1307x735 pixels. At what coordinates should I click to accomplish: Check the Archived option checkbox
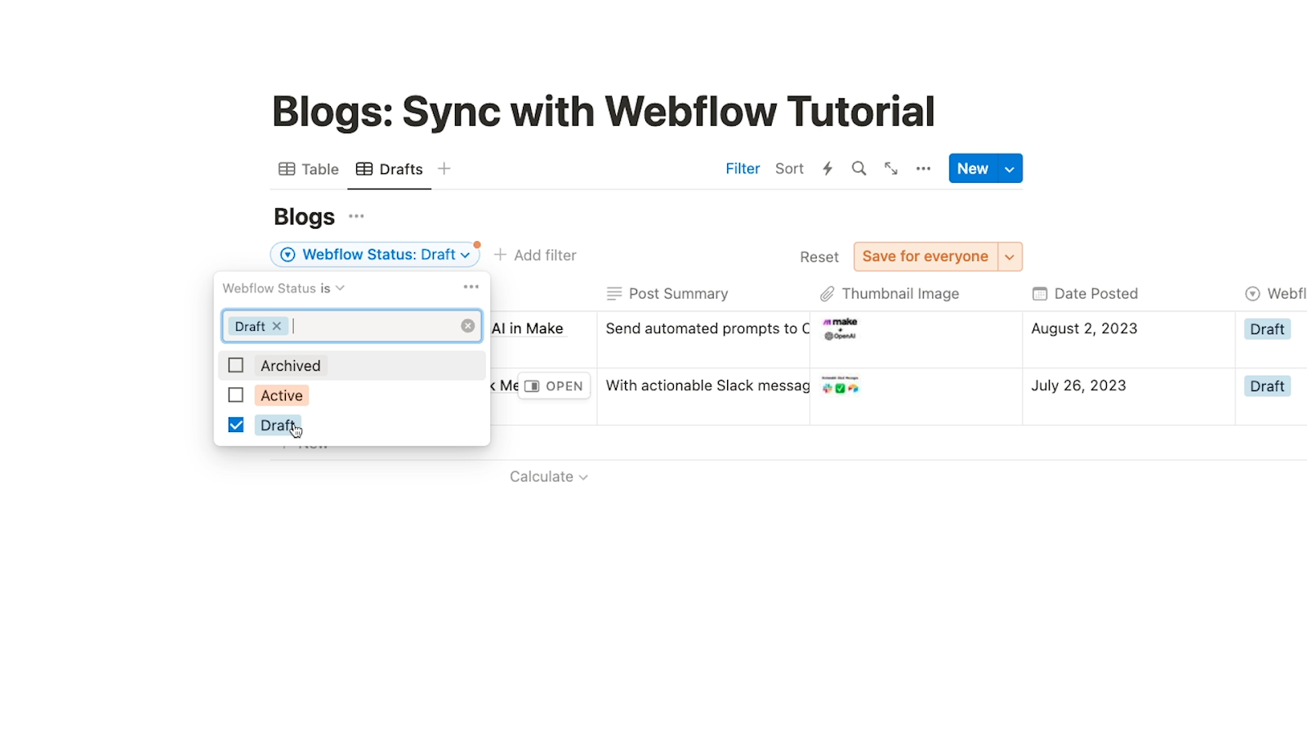(236, 365)
